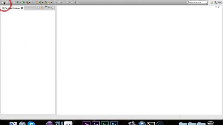Launch Adobe Audition from the Dock
This screenshot has width=223, height=125.
105,123
